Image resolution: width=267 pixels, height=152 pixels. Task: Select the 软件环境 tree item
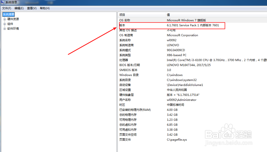(x=13, y=29)
